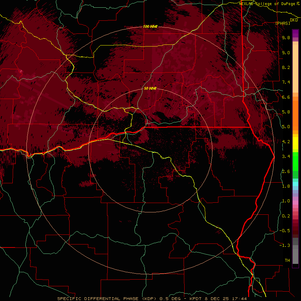Click the 1.0 legend value
The width and height of the screenshot is (301, 301).
pyautogui.click(x=286, y=201)
